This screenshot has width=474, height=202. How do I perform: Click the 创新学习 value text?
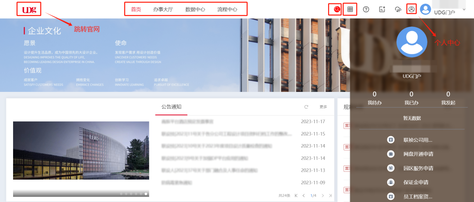pos(122,80)
